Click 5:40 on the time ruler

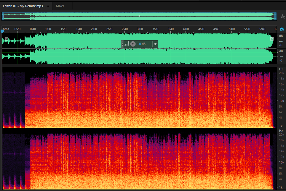[262, 29]
